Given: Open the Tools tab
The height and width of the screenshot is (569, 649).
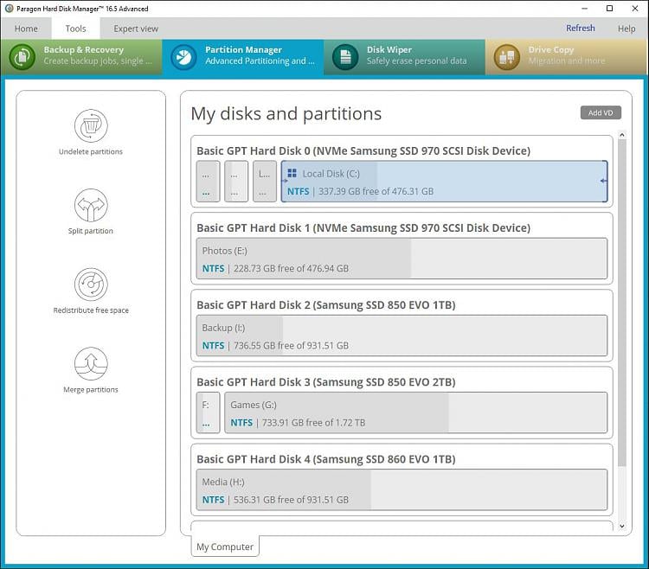Looking at the screenshot, I should click(76, 29).
